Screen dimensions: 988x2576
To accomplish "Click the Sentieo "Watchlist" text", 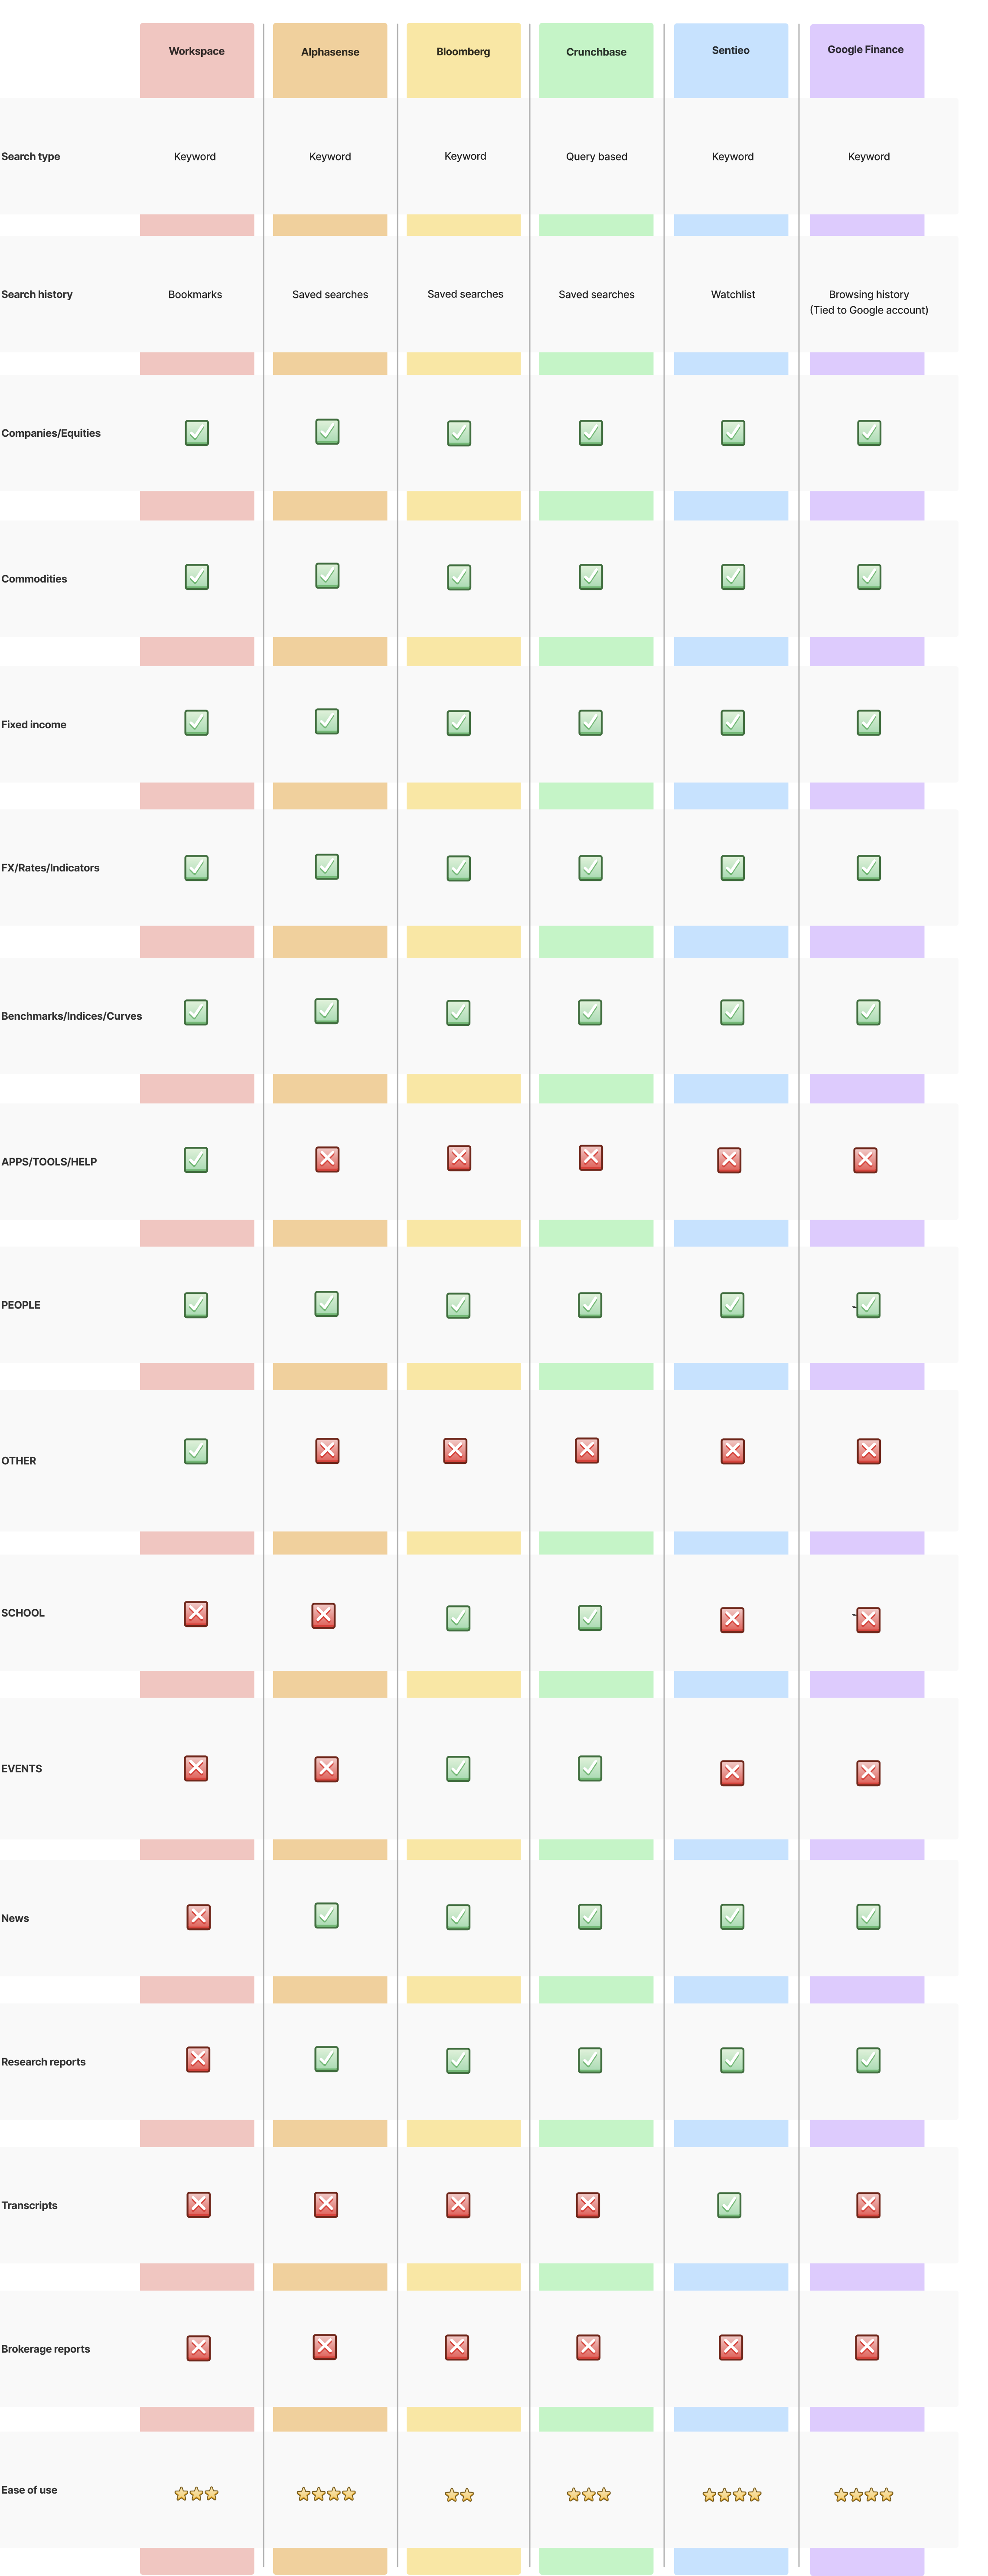I will click(x=732, y=295).
